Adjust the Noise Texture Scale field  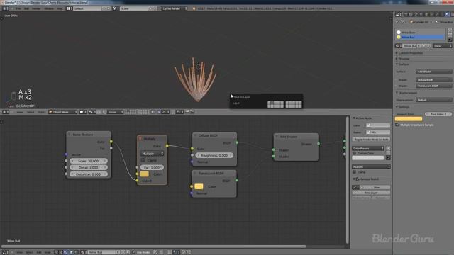(x=89, y=161)
